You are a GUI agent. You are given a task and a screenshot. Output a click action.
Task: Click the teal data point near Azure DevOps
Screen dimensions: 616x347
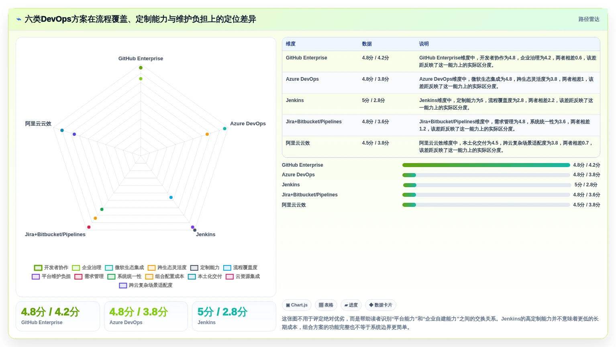pyautogui.click(x=224, y=129)
